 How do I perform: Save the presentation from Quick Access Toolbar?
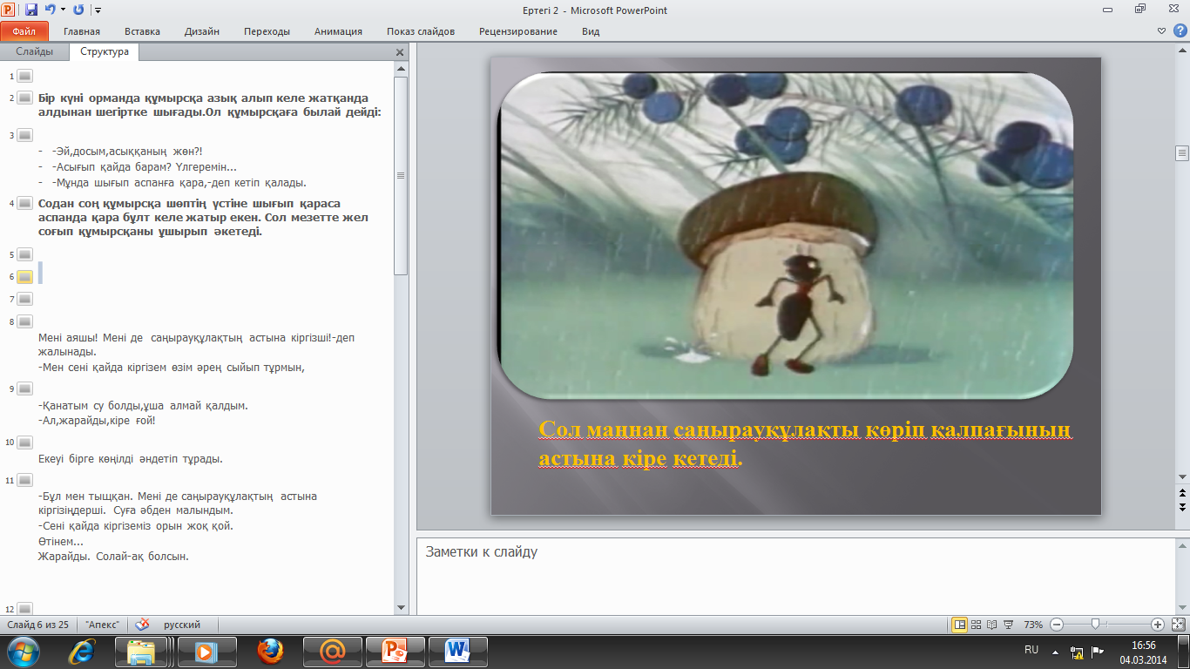pos(31,10)
